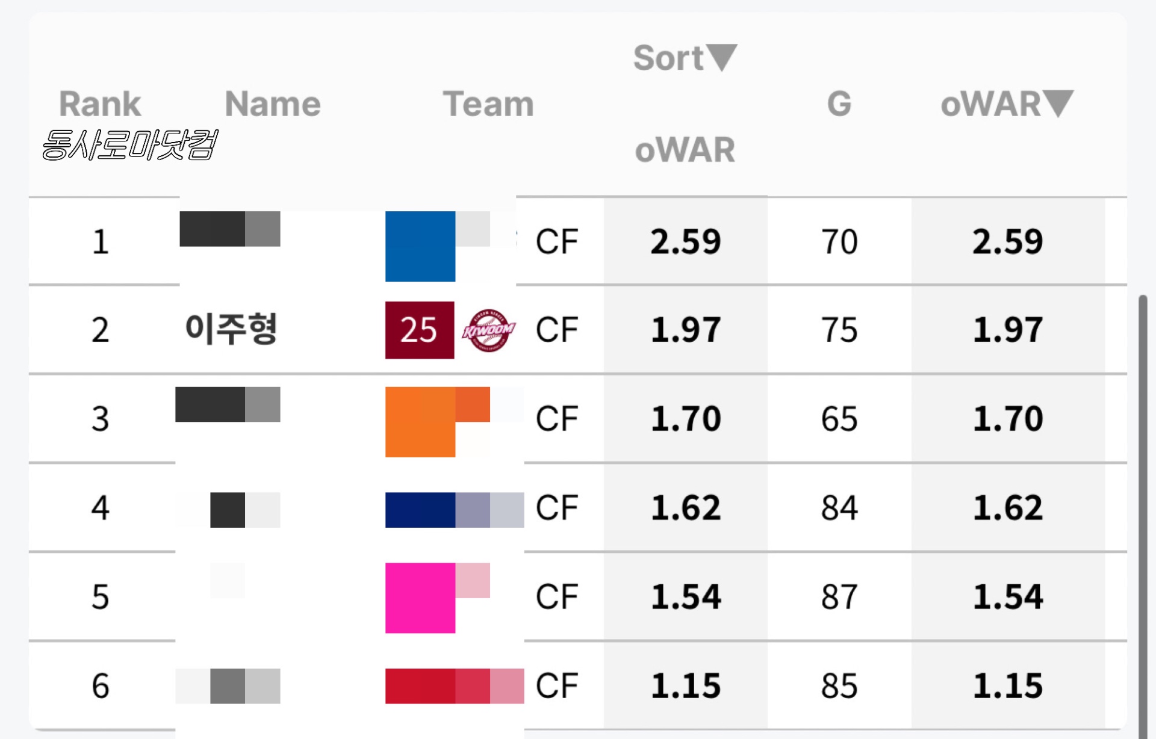This screenshot has width=1156, height=739.
Task: Click the 동사로마닷컴 watermark logo
Action: pos(129,145)
